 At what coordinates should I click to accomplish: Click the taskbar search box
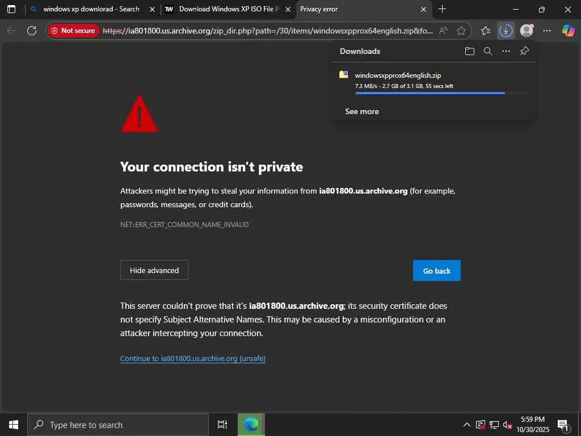118,425
